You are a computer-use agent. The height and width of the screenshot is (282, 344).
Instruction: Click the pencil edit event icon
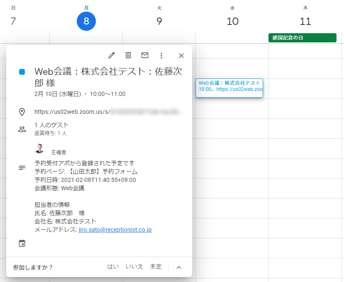click(x=111, y=56)
